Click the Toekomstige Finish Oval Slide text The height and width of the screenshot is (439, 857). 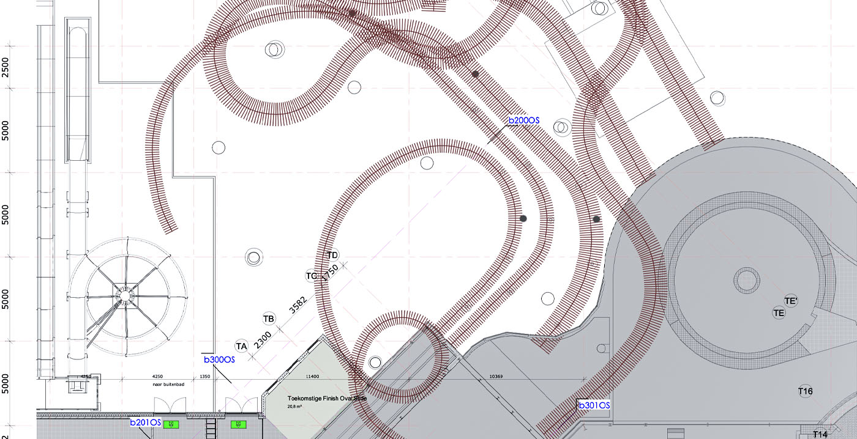tap(327, 397)
